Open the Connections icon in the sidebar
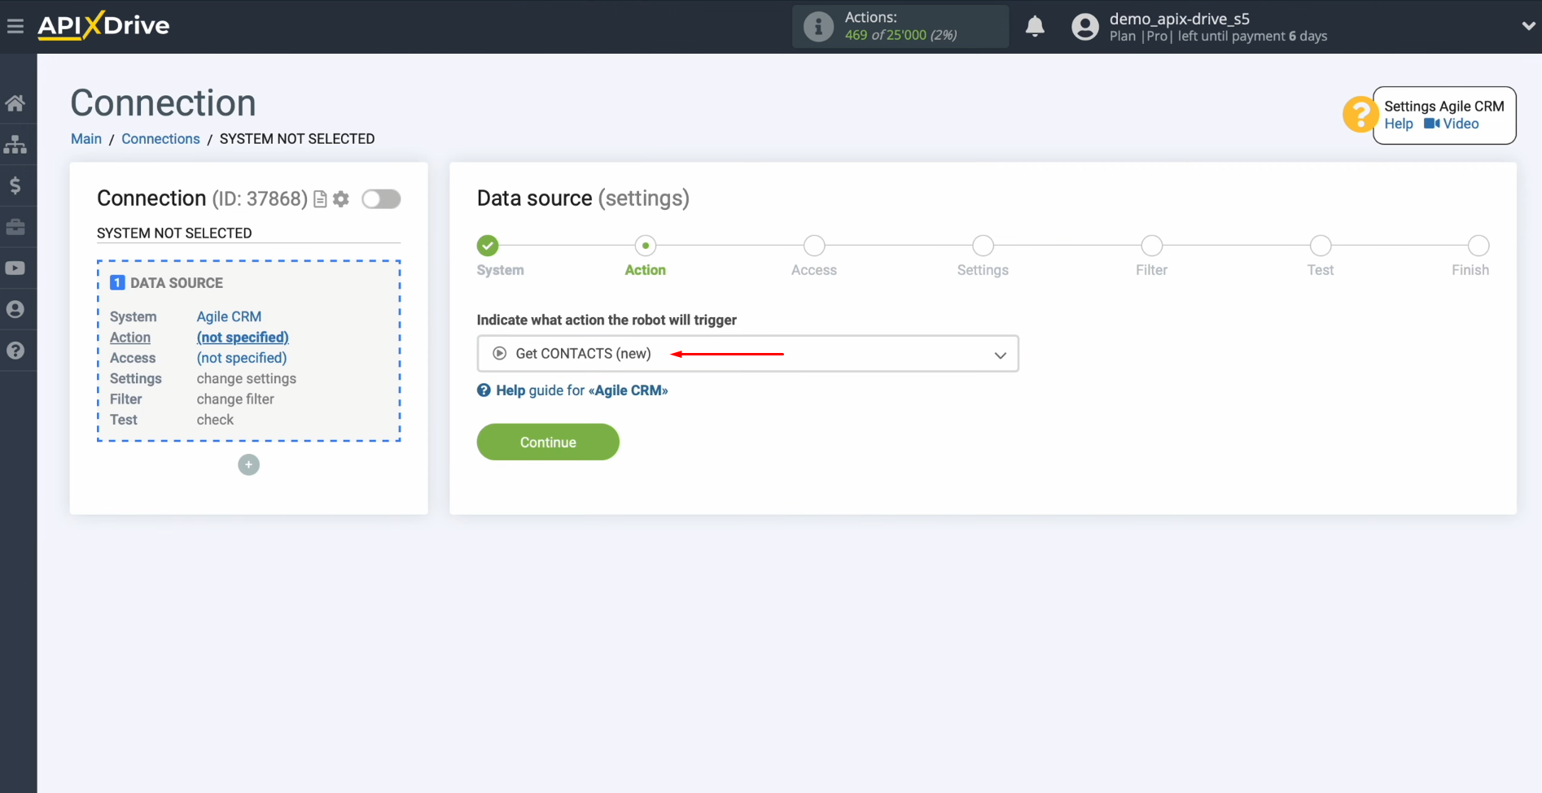Viewport: 1542px width, 793px height. coord(16,144)
